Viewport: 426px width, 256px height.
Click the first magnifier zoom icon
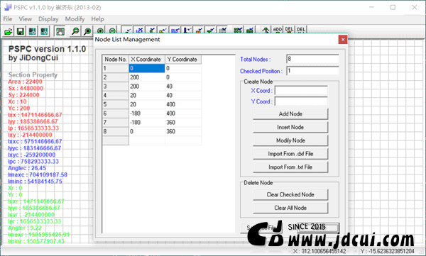[75, 31]
